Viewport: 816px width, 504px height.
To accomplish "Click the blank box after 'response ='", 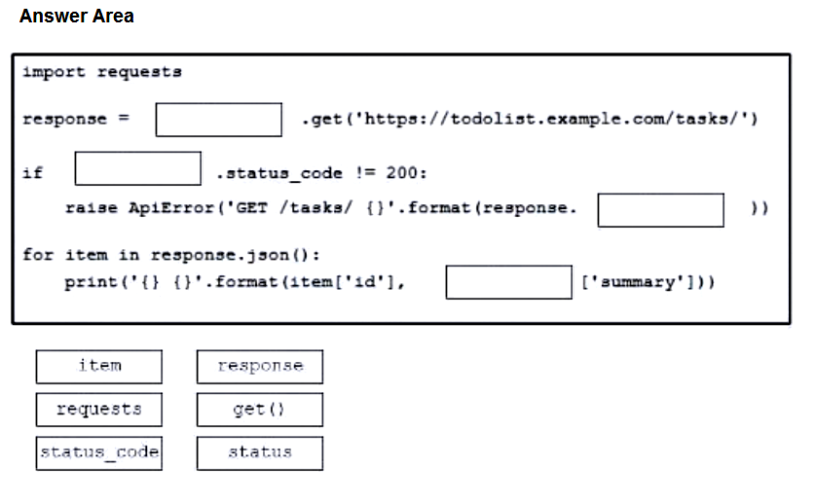I will pyautogui.click(x=218, y=120).
